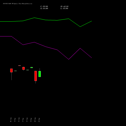Click the close value C: 39.90
This screenshot has width=126, height=126.
click(44, 7)
